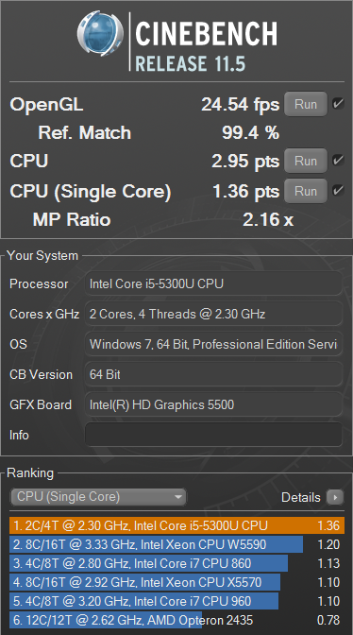This screenshot has width=353, height=635.
Task: Run the CPU (Single Core) test
Action: point(306,191)
